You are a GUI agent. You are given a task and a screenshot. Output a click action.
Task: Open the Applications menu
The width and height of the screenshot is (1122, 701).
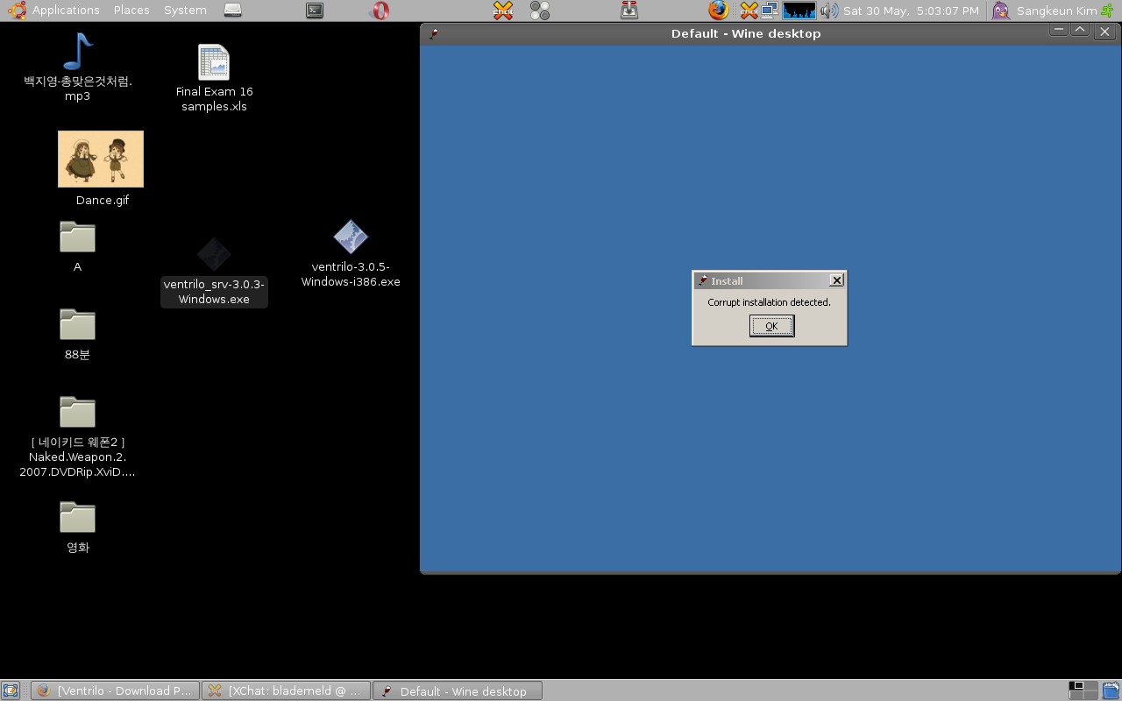point(56,11)
